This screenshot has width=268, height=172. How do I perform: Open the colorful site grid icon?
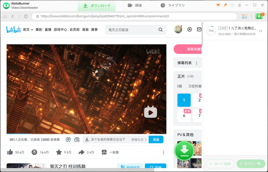point(245,16)
